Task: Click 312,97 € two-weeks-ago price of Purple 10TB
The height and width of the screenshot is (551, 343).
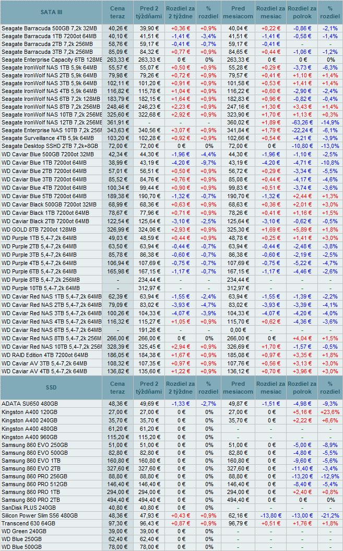Action: point(149,288)
